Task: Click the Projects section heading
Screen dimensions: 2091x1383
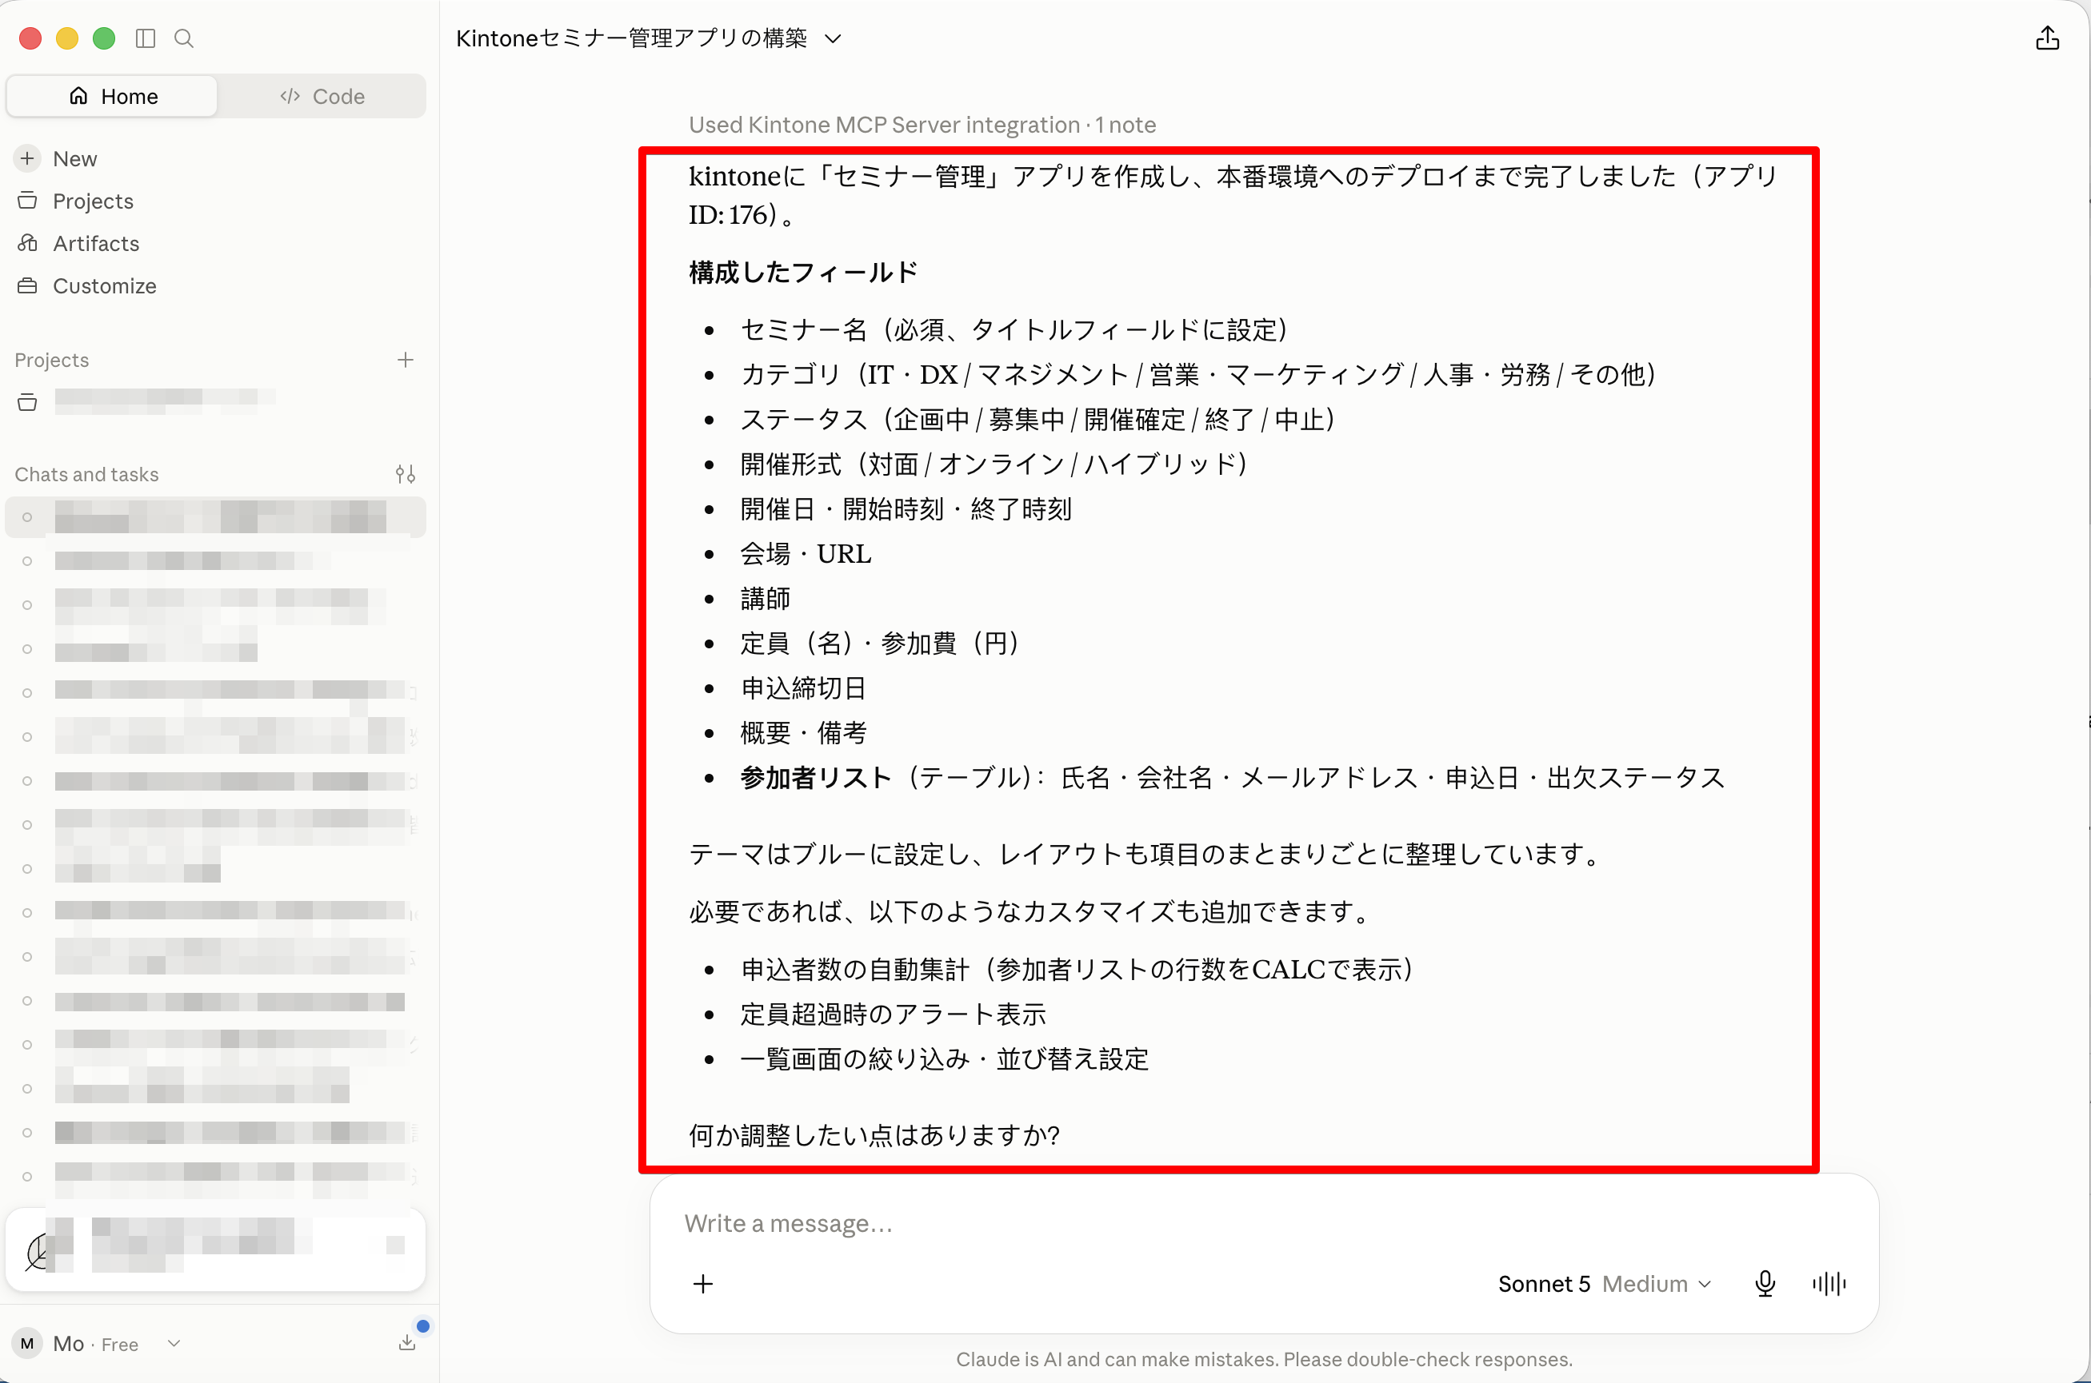Action: click(x=52, y=360)
